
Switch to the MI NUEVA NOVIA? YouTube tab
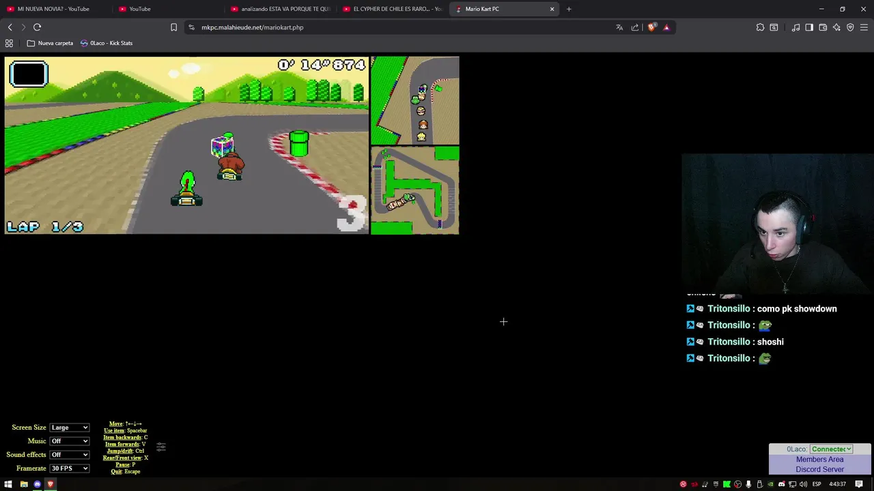[53, 9]
